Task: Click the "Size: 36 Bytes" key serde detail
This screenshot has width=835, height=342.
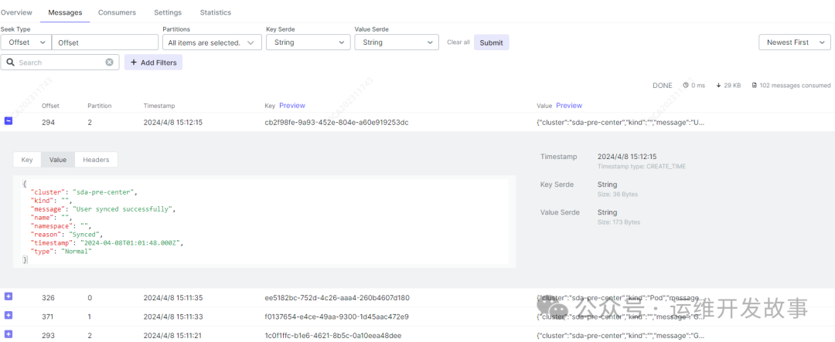Action: (618, 194)
